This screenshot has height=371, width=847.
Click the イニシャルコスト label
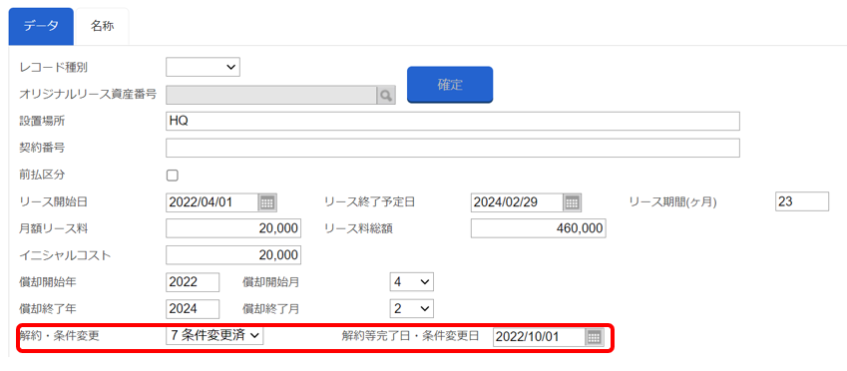point(65,255)
